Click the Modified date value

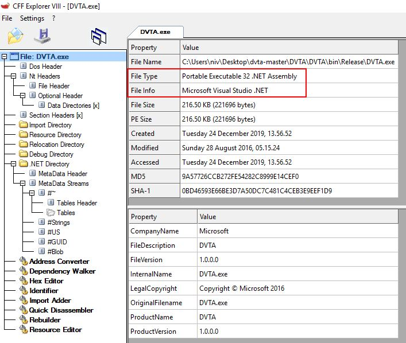(x=231, y=148)
